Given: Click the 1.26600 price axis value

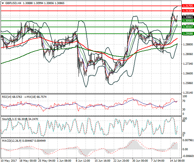Looking at the screenshot, I should coord(188,74).
